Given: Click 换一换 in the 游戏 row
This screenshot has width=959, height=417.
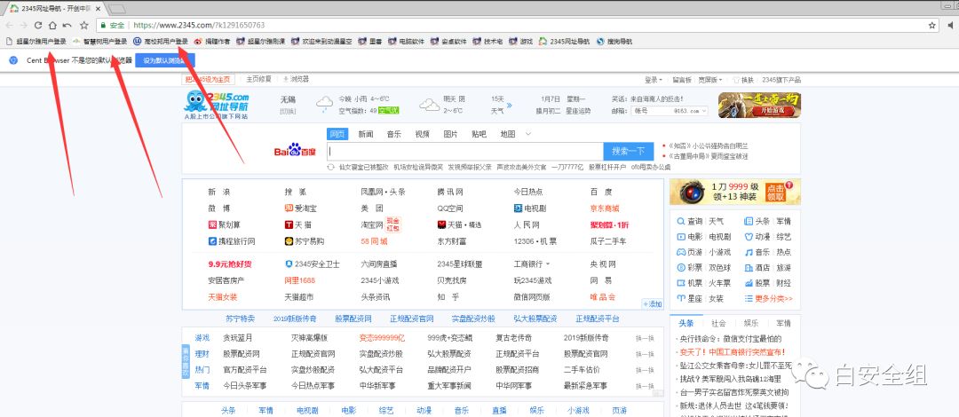Looking at the screenshot, I should click(x=645, y=337).
